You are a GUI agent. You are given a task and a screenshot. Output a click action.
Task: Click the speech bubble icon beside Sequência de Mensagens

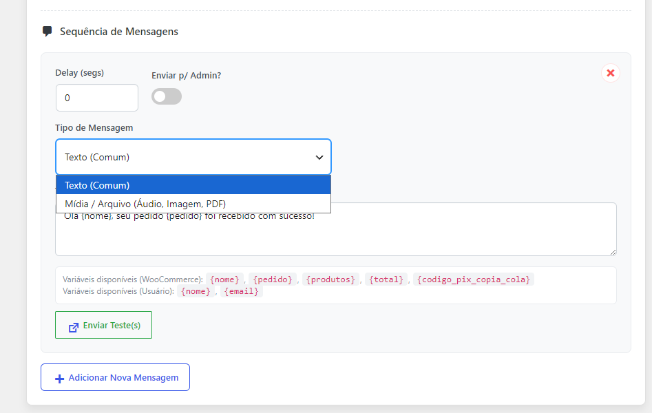coord(48,31)
